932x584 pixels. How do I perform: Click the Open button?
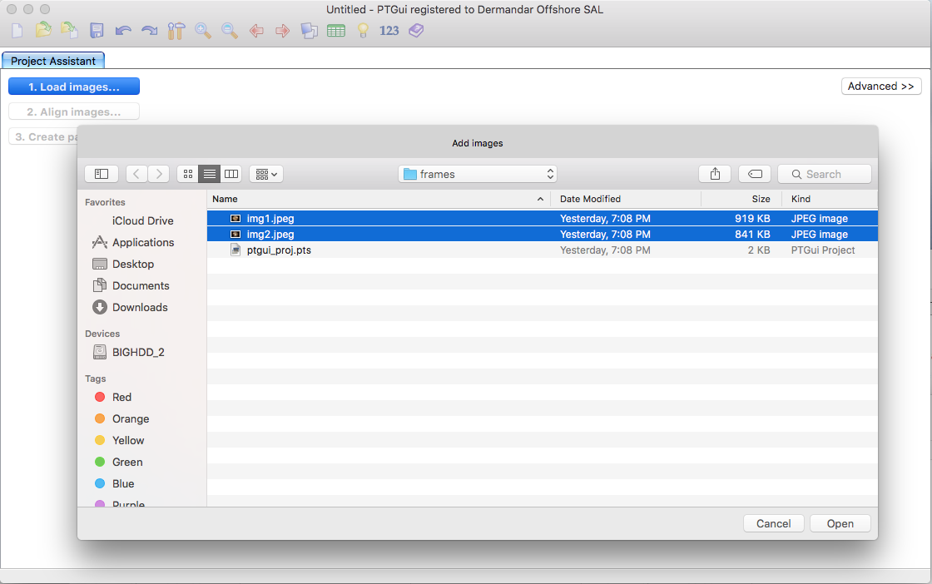point(840,523)
